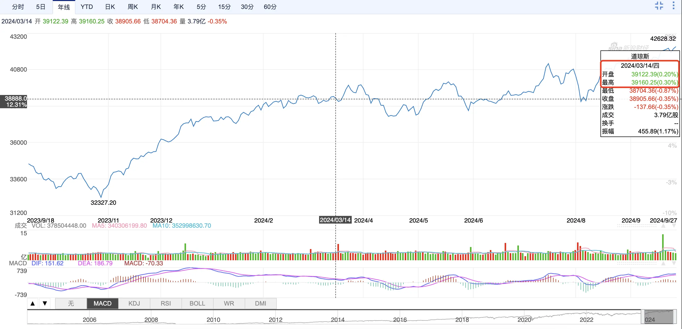Click gray up triangle above MACD chart

coord(663,263)
